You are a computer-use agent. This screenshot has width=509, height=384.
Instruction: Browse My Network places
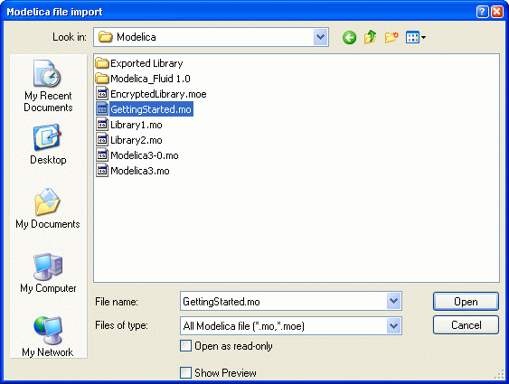pos(48,336)
